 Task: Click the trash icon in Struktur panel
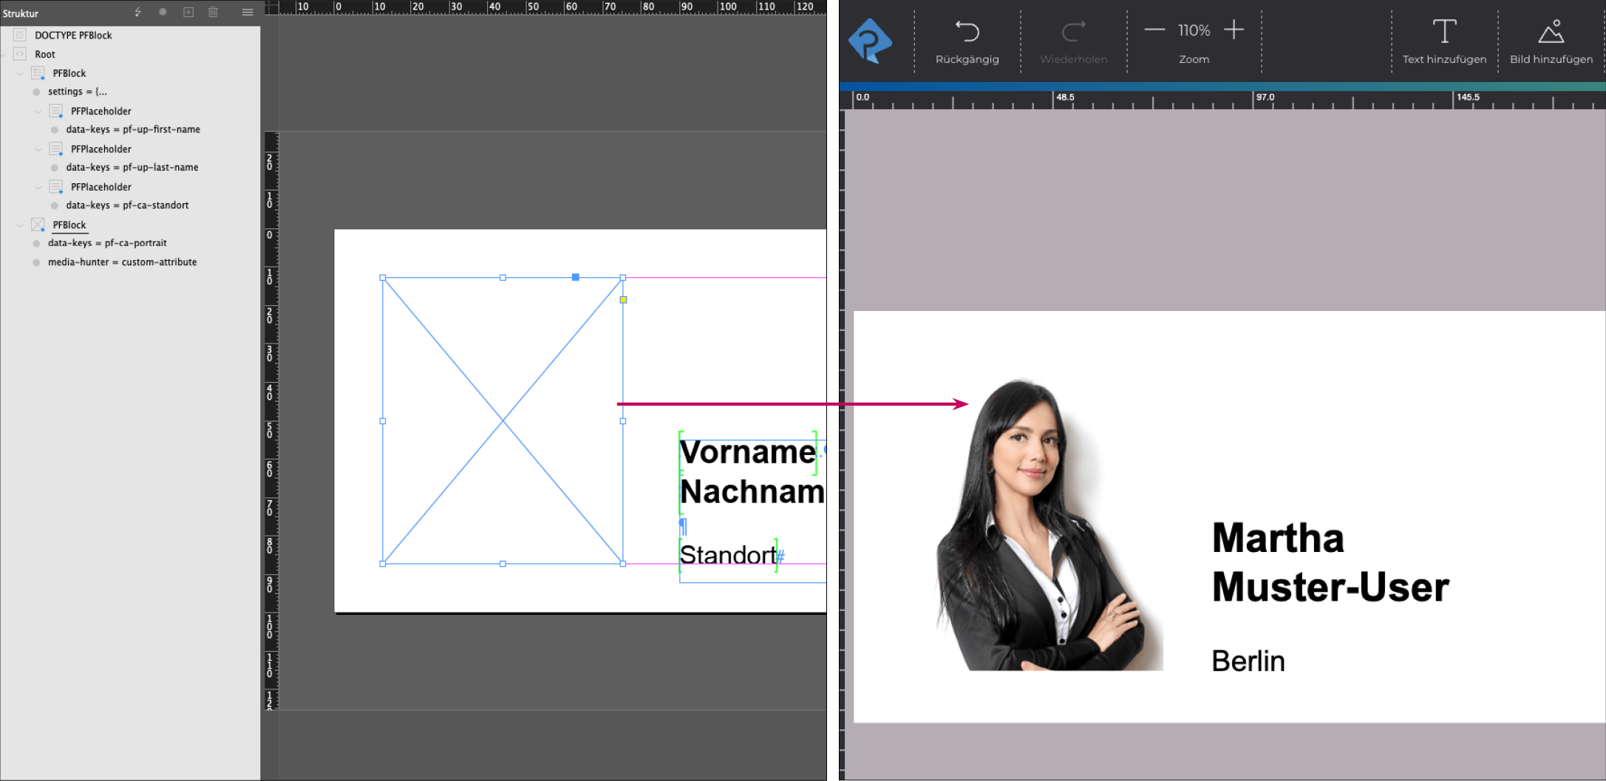coord(213,12)
